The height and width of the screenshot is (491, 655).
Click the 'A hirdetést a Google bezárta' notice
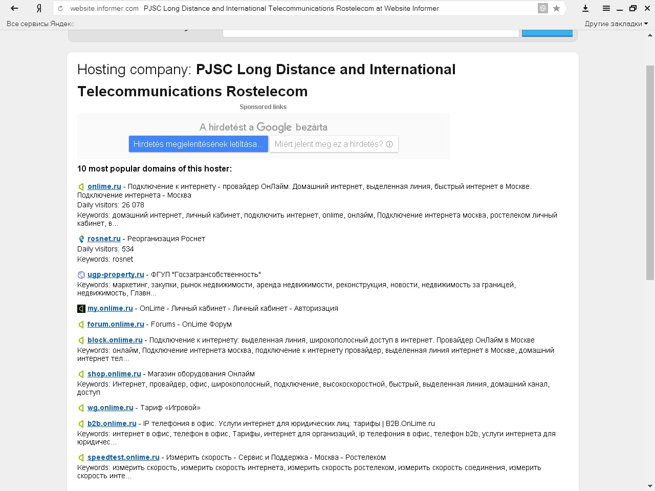(264, 127)
